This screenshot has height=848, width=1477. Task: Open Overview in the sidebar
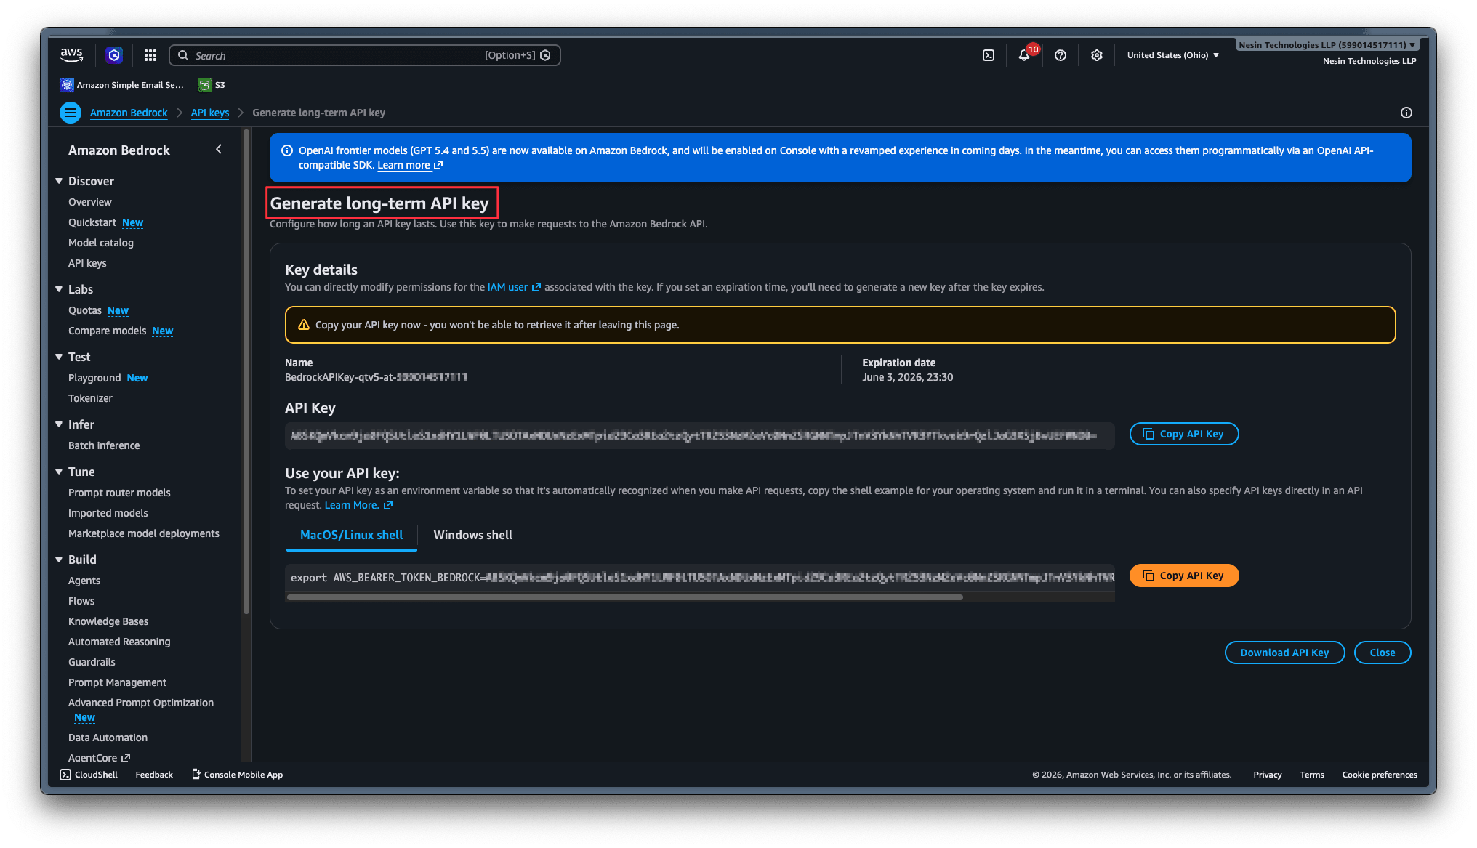coord(90,202)
